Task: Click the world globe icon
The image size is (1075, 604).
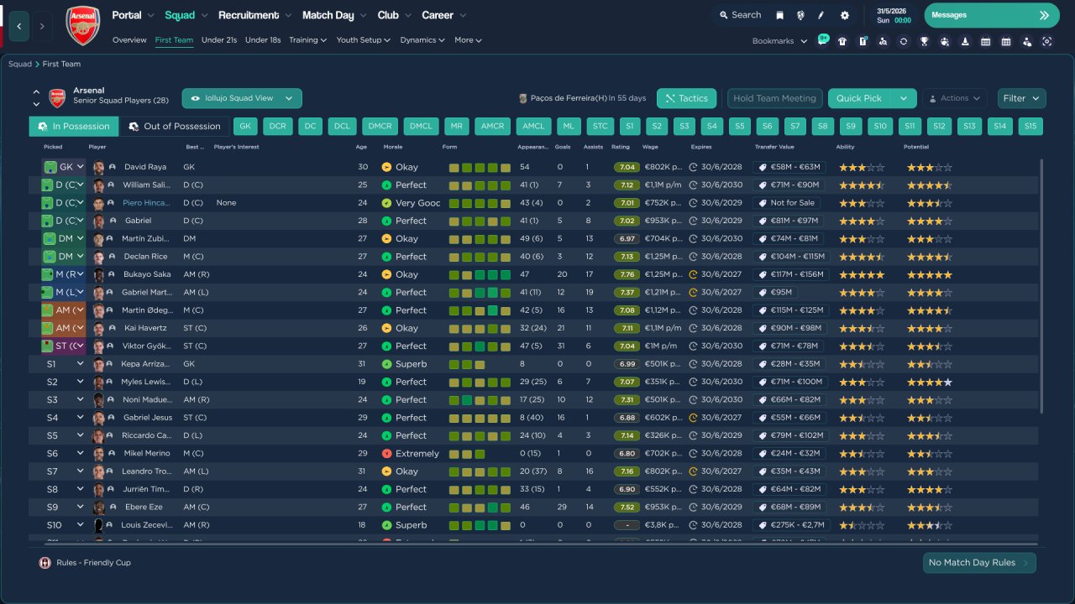Action: point(800,15)
